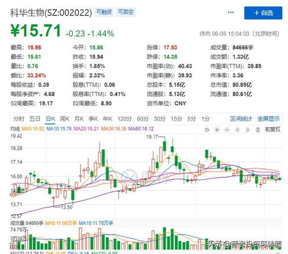Screen dimensions: 288x254
Task: Click the 成交量 value 84666手 in stats
Action: click(243, 48)
